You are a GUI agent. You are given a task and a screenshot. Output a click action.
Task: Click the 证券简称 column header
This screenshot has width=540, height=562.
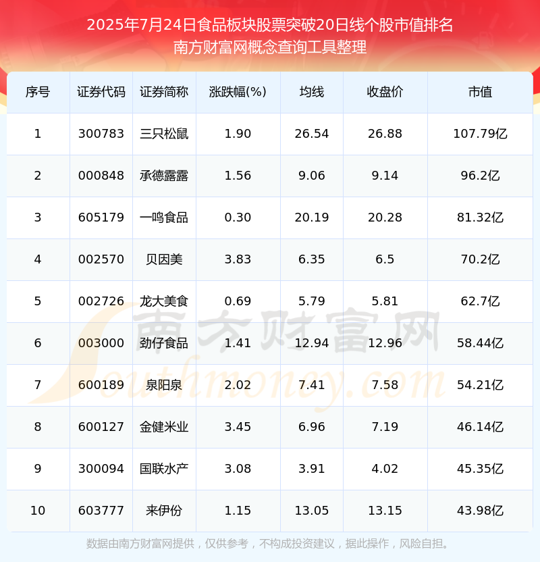(164, 92)
